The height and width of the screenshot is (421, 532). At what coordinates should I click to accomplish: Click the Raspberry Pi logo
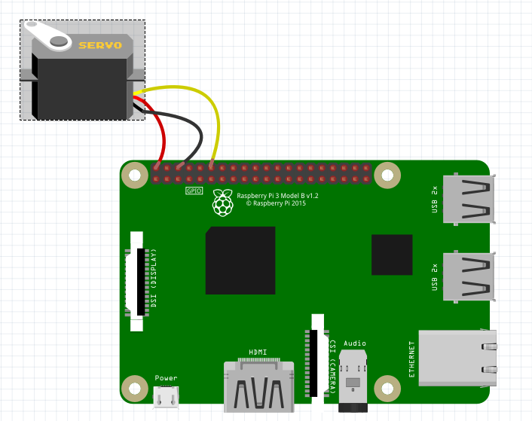222,203
